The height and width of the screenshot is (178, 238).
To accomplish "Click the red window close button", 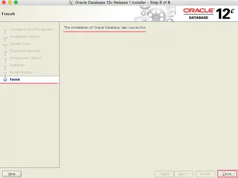I will click(x=4, y=3).
